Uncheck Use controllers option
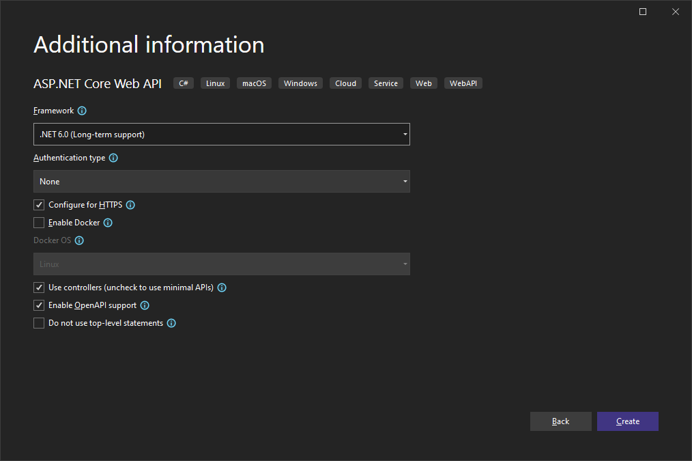The height and width of the screenshot is (461, 692). click(x=39, y=287)
